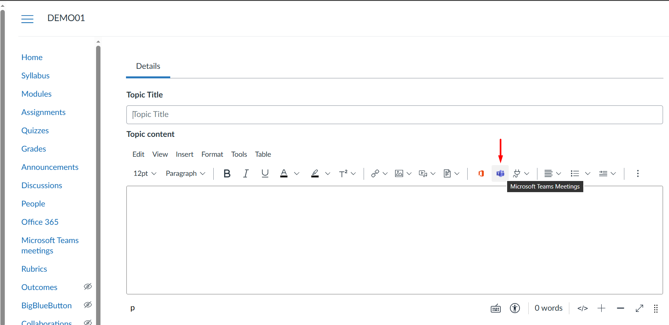
Task: Go to Announcements in course navigation
Action: point(50,167)
